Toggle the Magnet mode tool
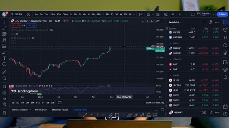Image resolution: width=229 pixels, height=128 pixels. coord(4,86)
